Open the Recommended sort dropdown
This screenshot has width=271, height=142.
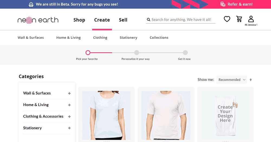coord(232,80)
